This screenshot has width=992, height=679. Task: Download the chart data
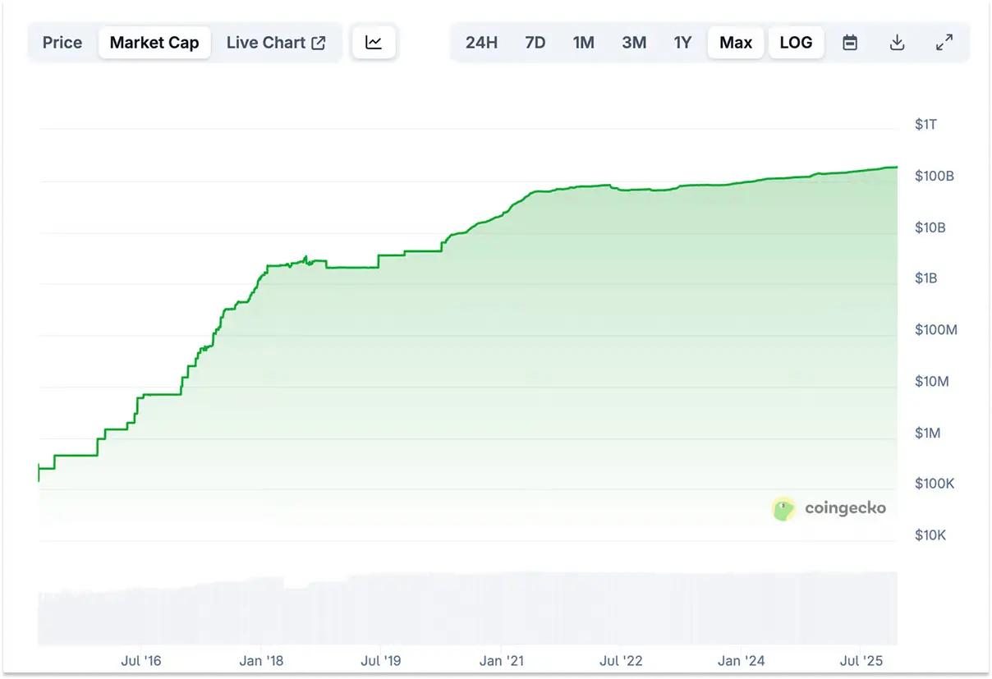[897, 43]
